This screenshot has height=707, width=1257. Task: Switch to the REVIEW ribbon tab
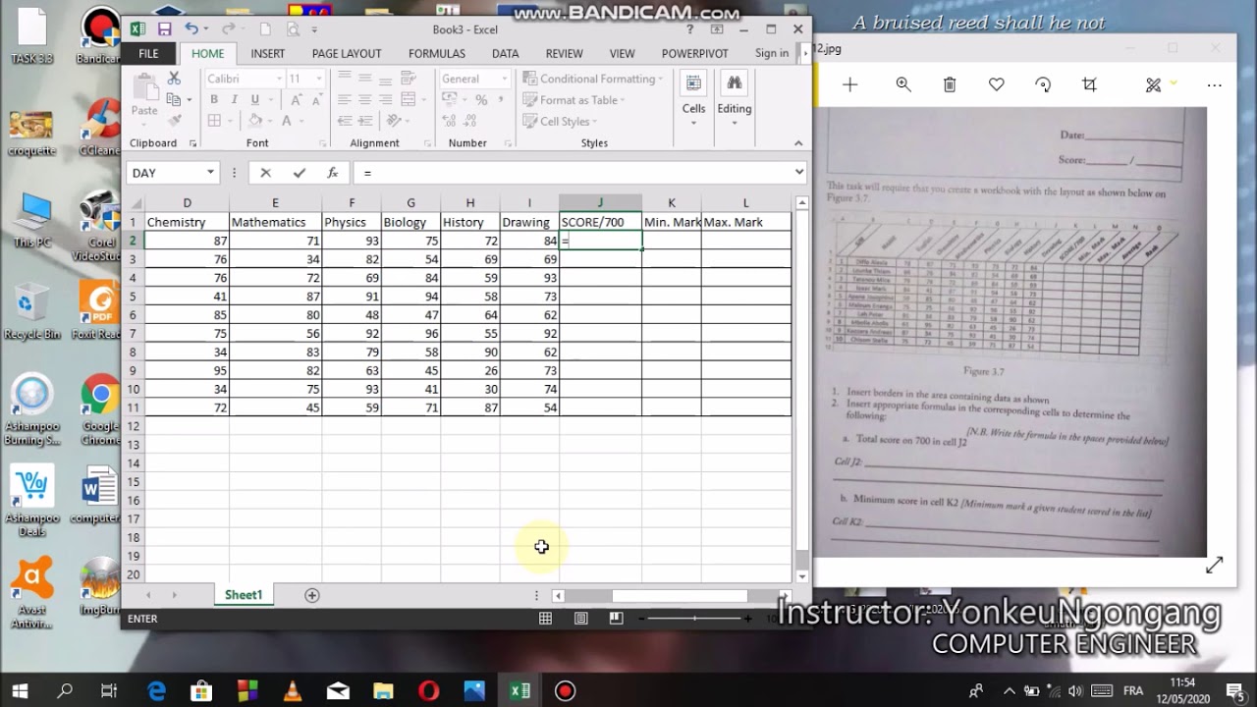pos(565,53)
